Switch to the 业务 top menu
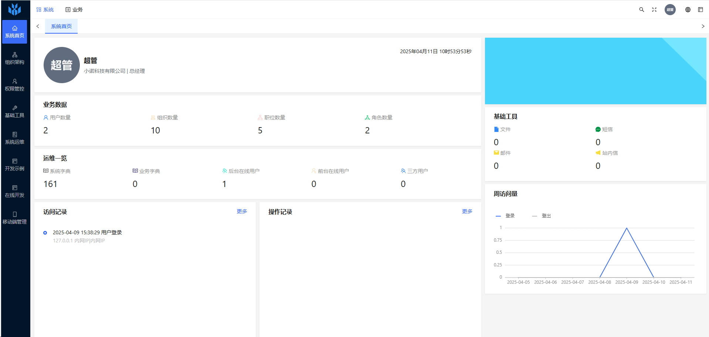Screen dimensions: 709x337 74,10
